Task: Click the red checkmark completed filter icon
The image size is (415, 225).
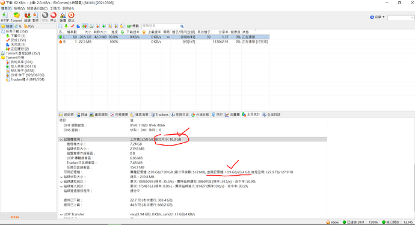Action: click(72, 26)
